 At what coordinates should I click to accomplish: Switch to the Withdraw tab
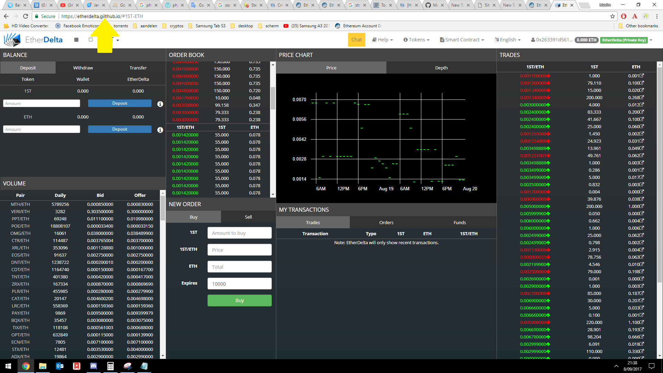pyautogui.click(x=83, y=68)
